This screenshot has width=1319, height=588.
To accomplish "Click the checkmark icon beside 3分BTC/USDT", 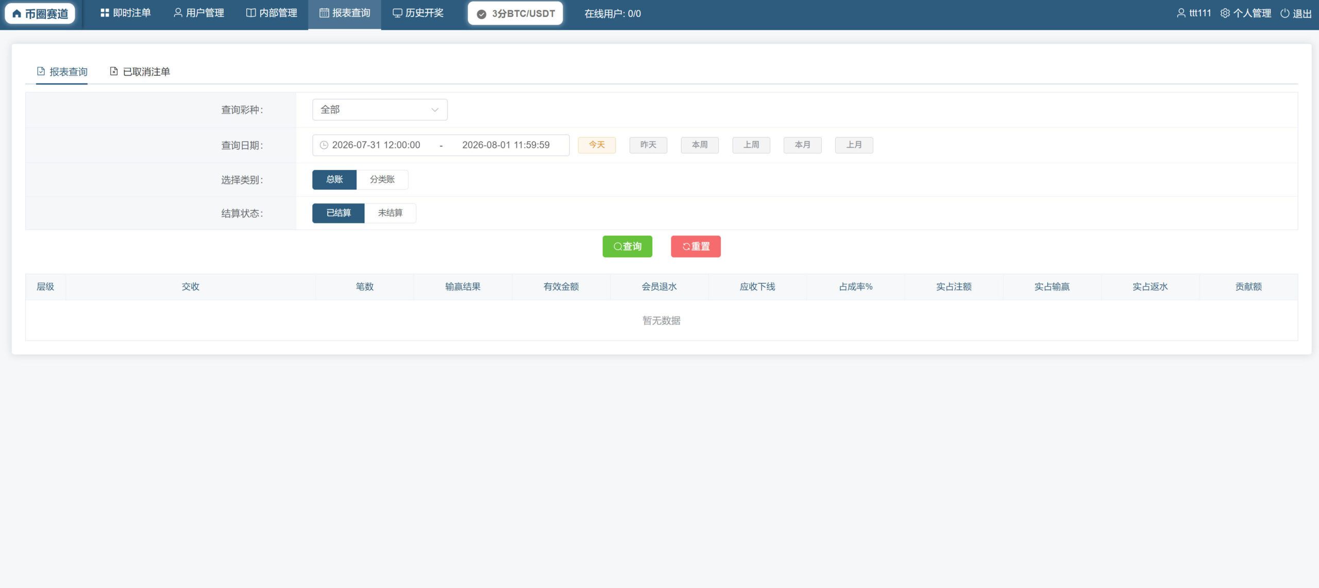I will click(x=481, y=14).
